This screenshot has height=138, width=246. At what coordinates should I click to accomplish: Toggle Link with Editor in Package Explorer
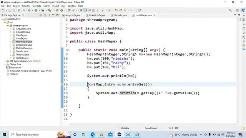45,15
